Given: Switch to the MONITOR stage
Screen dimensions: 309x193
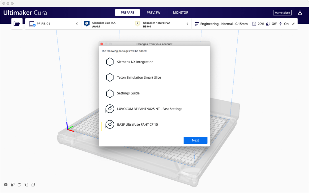Looking at the screenshot, I should (x=180, y=13).
